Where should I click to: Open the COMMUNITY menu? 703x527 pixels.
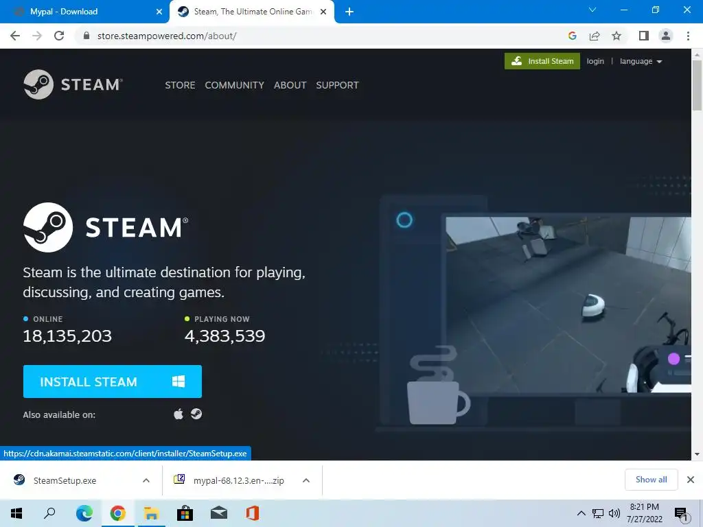coord(235,85)
